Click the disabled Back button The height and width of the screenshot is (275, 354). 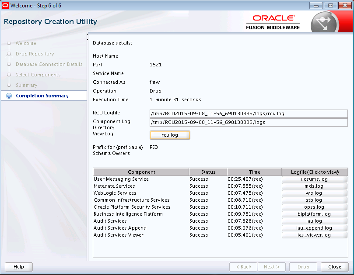(243, 267)
